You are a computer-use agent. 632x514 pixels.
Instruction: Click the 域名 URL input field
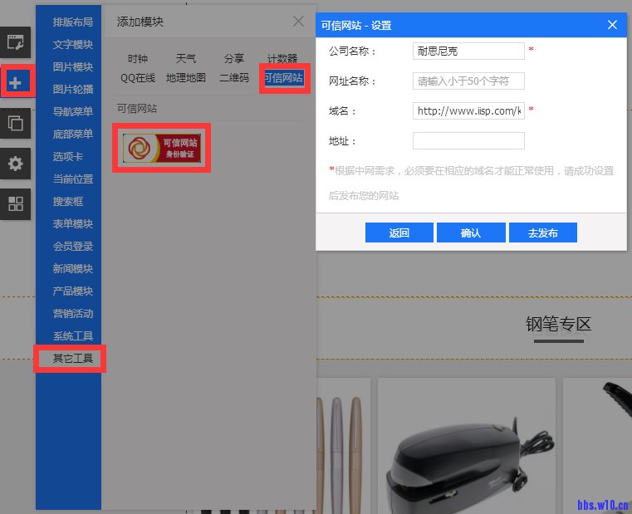tap(468, 110)
